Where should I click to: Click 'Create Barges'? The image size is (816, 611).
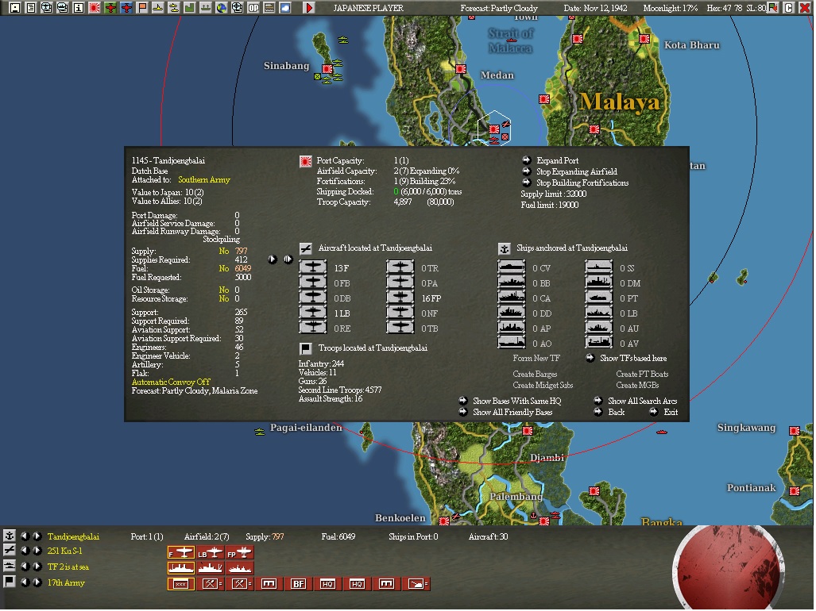[x=535, y=375]
